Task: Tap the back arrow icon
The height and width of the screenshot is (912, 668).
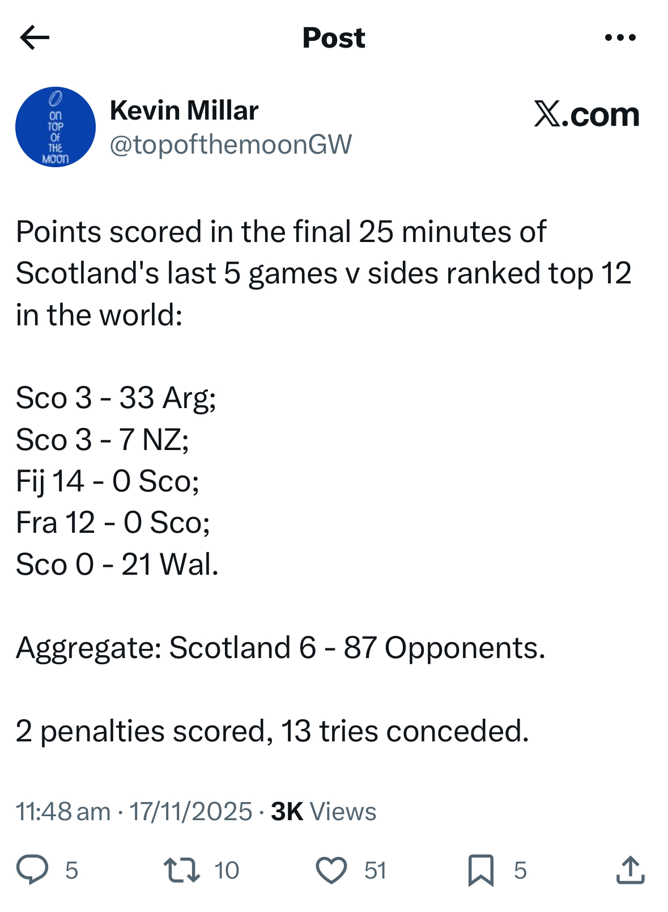Action: [35, 38]
